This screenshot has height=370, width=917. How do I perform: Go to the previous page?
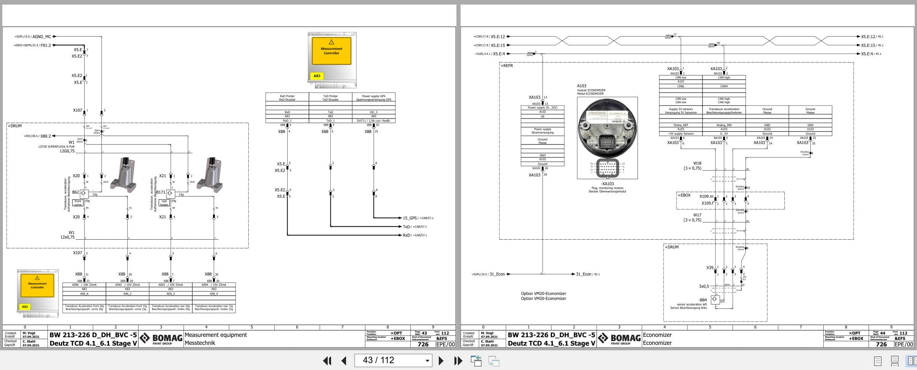(x=344, y=360)
